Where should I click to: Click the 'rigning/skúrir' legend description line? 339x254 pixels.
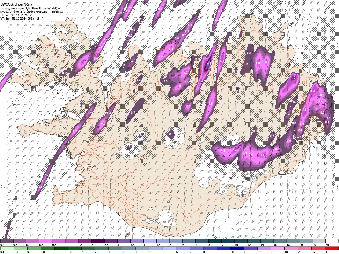(x=31, y=8)
